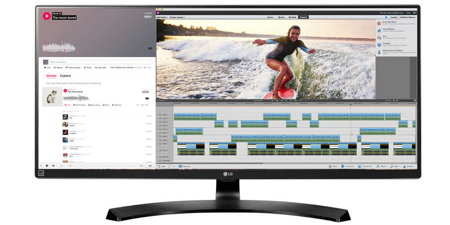Open the Organizer from the bottom bar
Viewport: 450px width, 225px height.
click(x=184, y=166)
